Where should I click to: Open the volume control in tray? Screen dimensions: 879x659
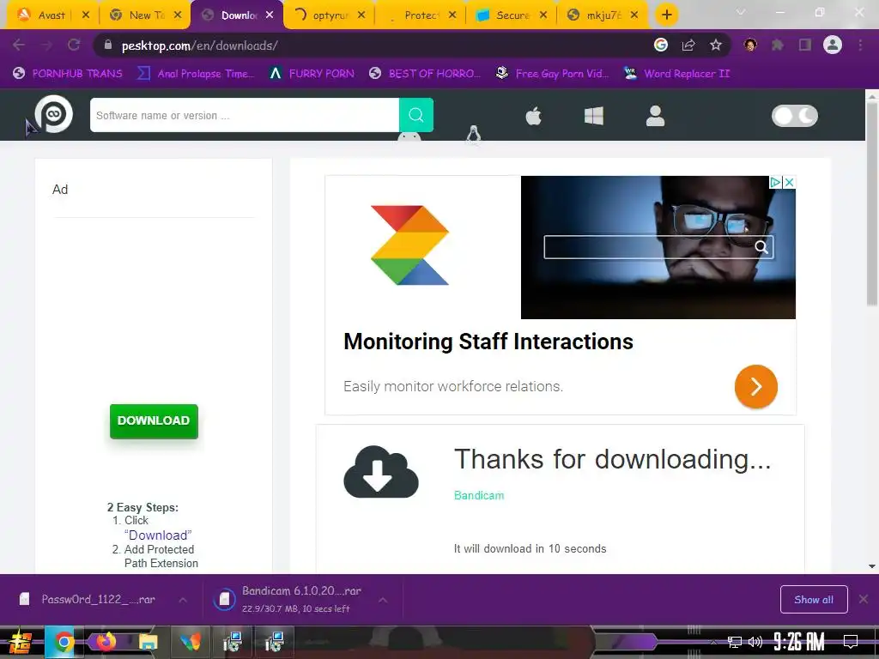point(755,642)
